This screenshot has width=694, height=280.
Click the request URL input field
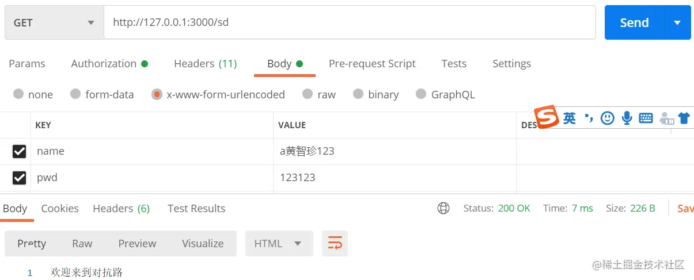[x=349, y=22]
